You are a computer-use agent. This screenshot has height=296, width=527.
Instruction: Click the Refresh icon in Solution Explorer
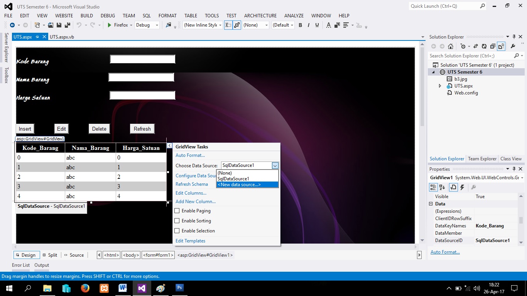pos(484,46)
